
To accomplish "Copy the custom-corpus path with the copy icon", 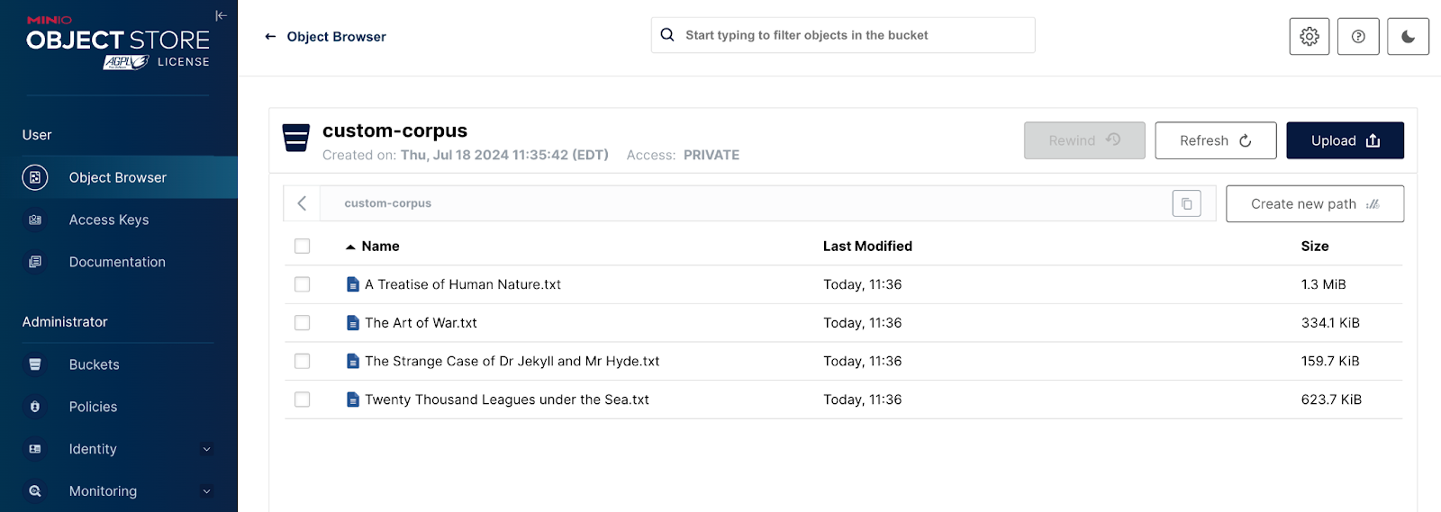I will pos(1186,203).
